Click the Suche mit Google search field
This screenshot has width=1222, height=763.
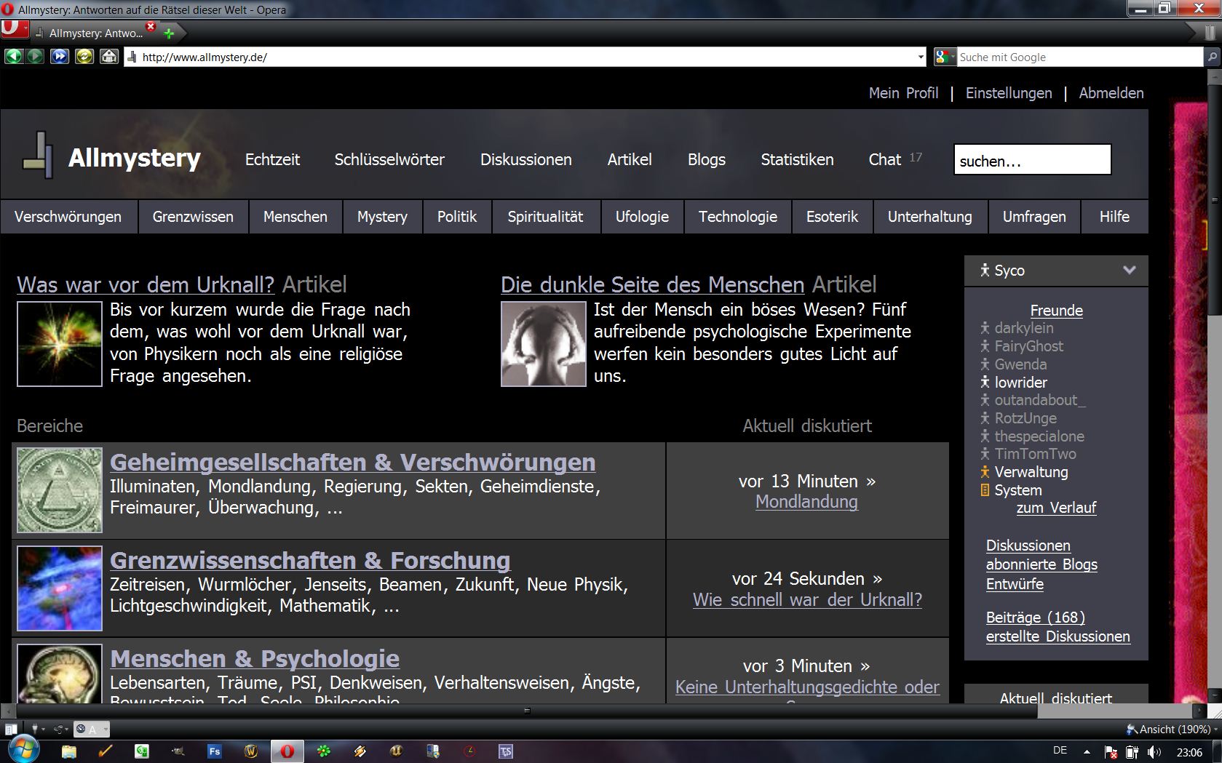coord(1079,57)
